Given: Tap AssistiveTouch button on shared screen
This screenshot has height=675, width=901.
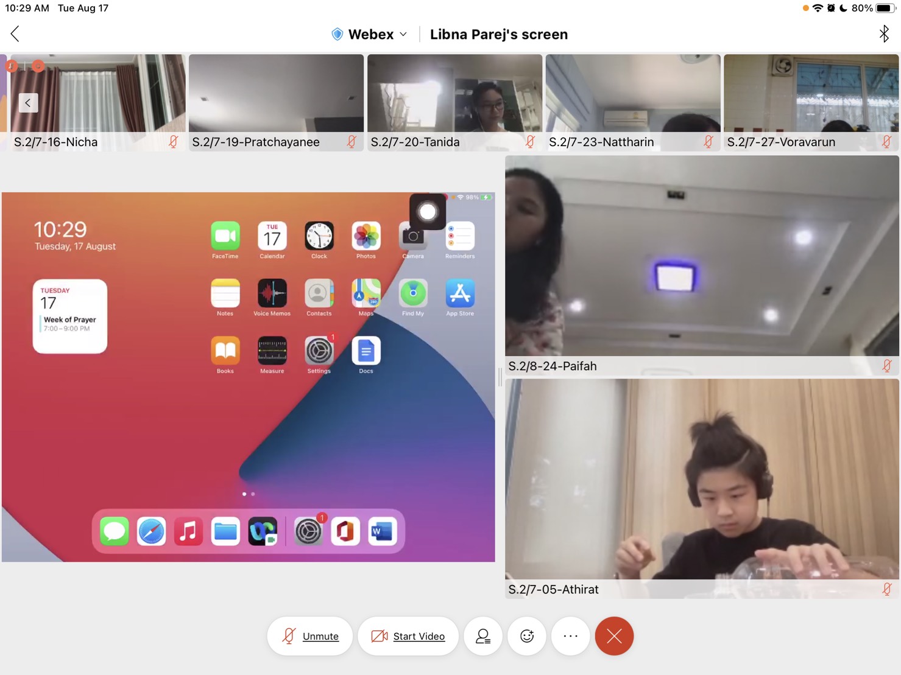Looking at the screenshot, I should 428,212.
